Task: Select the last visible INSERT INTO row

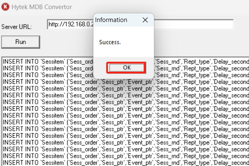Action: point(46,161)
